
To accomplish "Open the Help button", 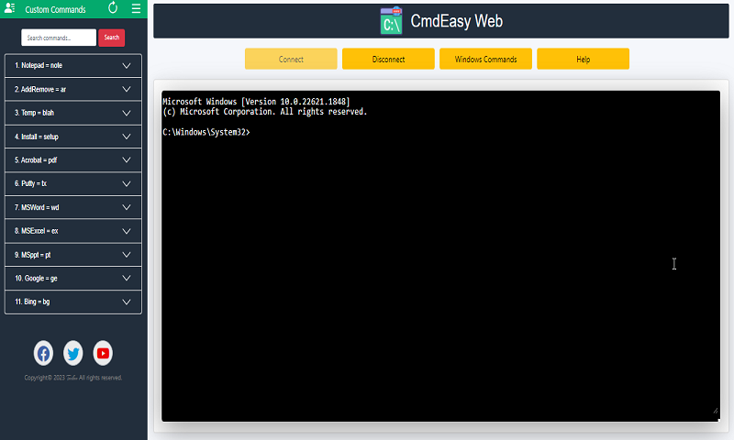I will (x=583, y=59).
